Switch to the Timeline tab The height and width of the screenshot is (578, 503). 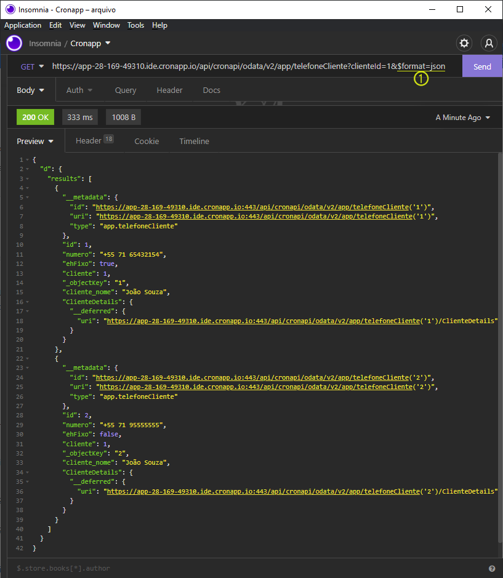click(x=195, y=141)
